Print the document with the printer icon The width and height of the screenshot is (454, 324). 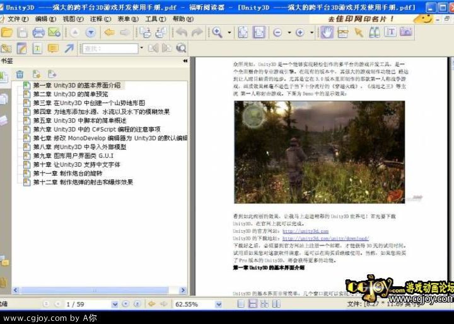click(38, 32)
